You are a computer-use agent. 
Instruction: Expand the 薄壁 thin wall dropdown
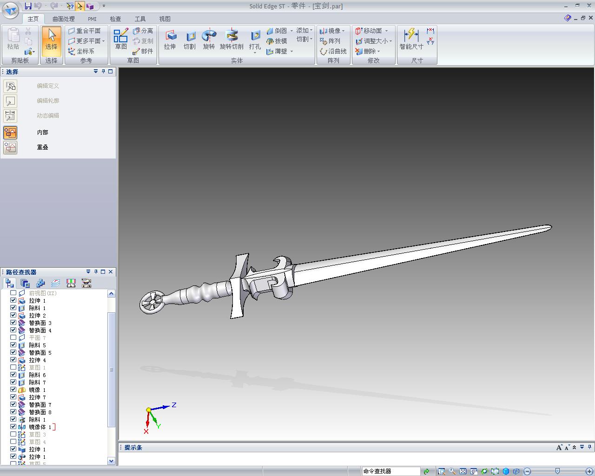291,51
